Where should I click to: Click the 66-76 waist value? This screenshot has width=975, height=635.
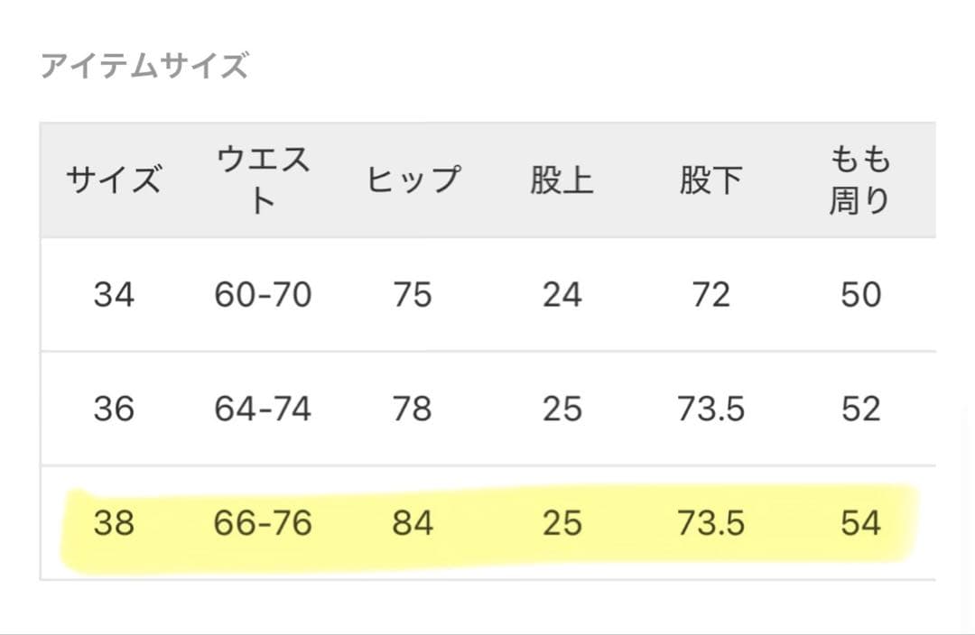tap(263, 523)
